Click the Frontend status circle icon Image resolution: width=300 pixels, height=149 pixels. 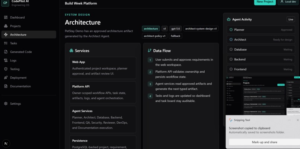[231, 69]
